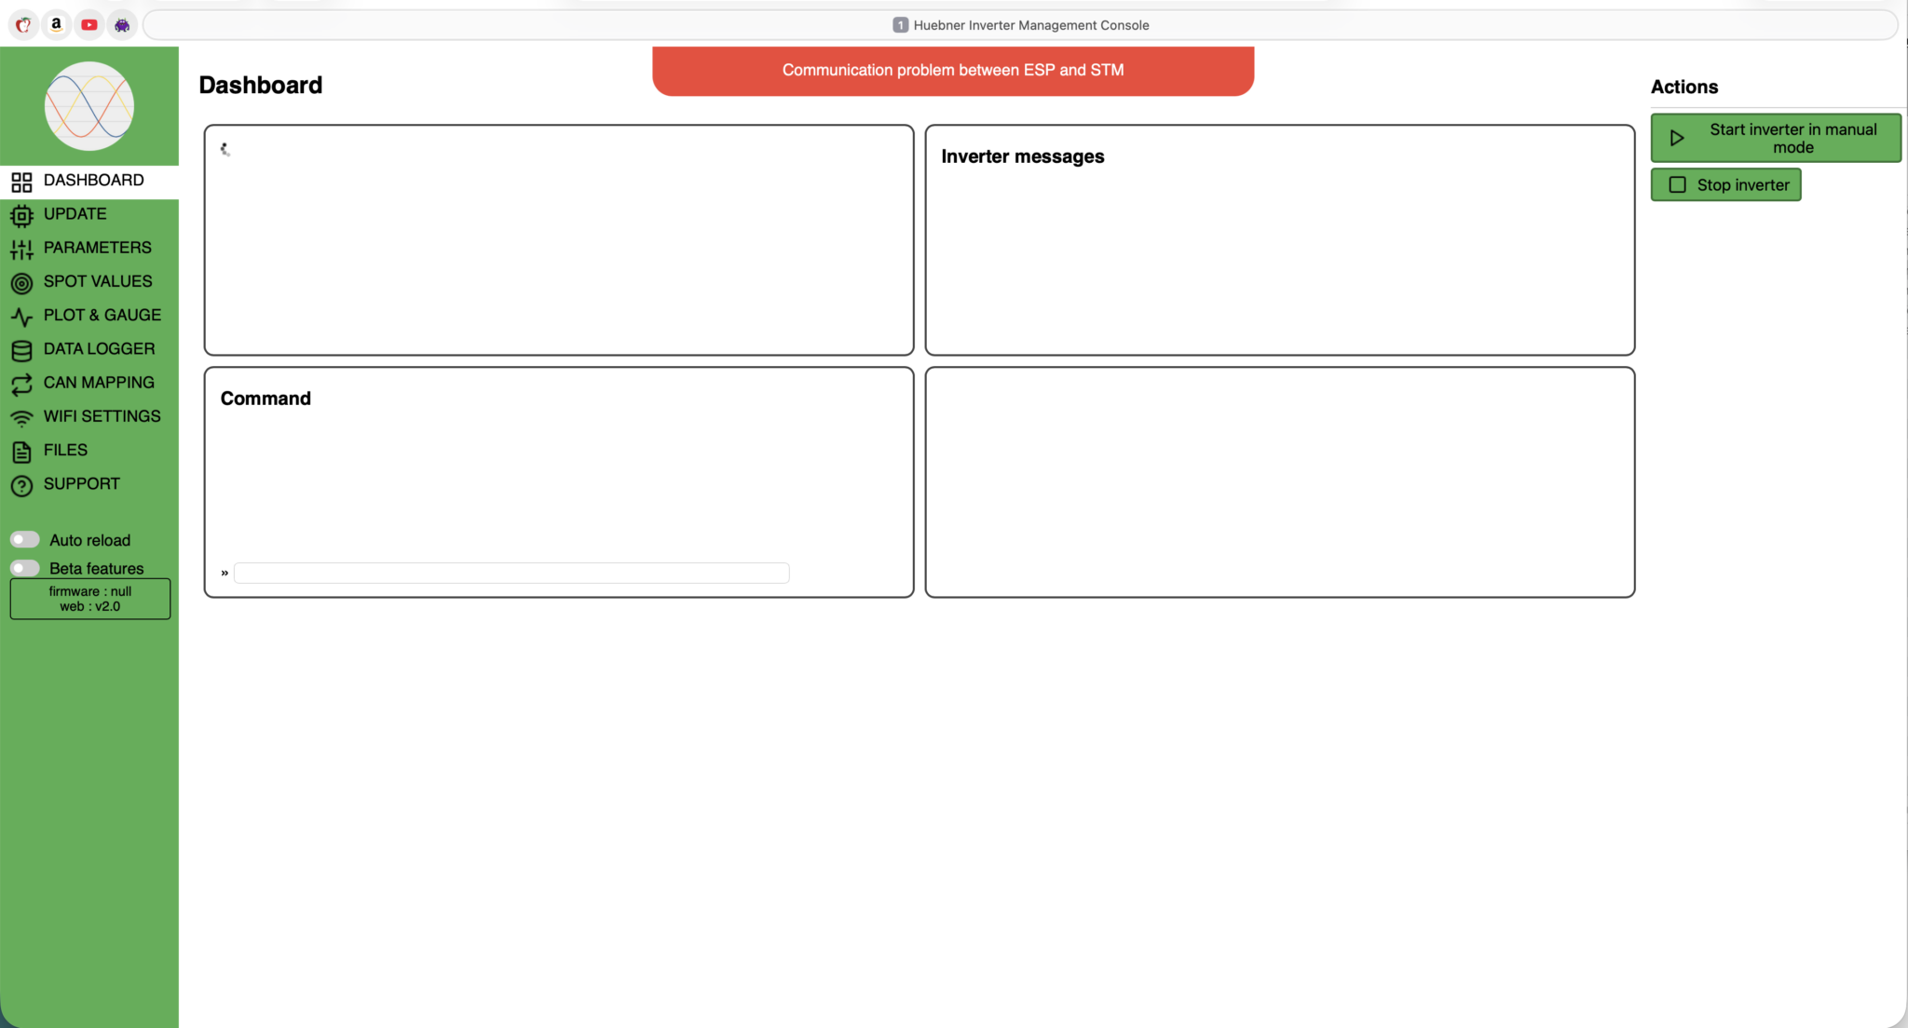This screenshot has height=1028, width=1908.
Task: Click the Files document icon
Action: tap(21, 452)
